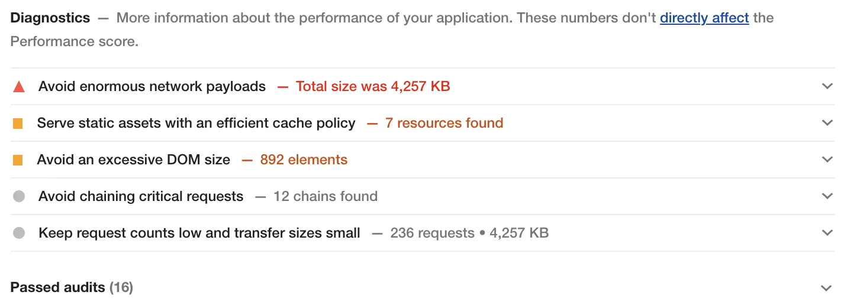
Task: Click the 'Passed audits (16)' heading
Action: coord(72,288)
